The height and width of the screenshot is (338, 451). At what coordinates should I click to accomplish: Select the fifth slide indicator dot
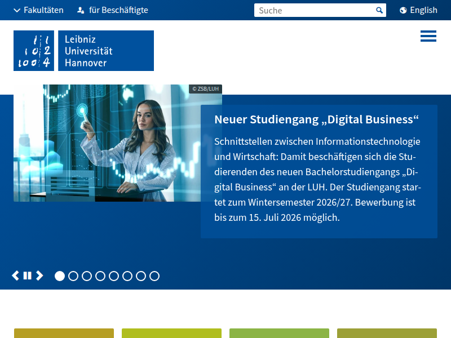tap(114, 276)
